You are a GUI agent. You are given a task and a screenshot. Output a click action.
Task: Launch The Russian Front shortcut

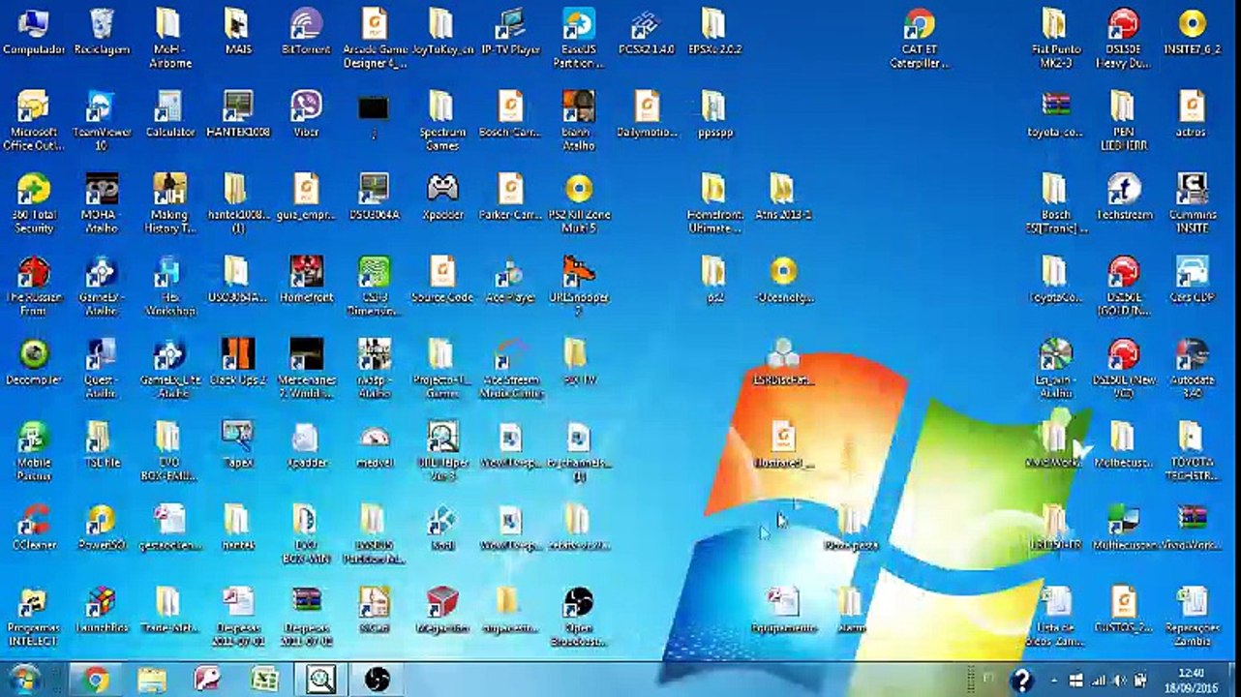34,287
